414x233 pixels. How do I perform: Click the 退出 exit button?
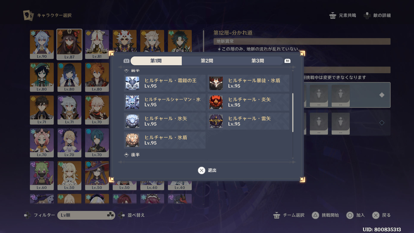[207, 170]
